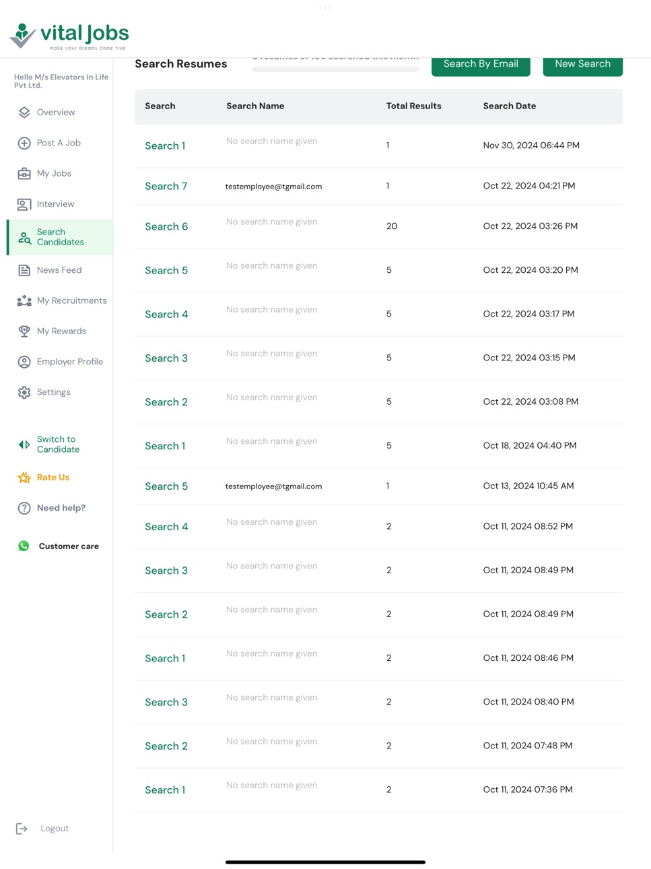Viewport: 651px width, 869px height.
Task: Click the resumes searched progress bar
Action: [x=335, y=69]
